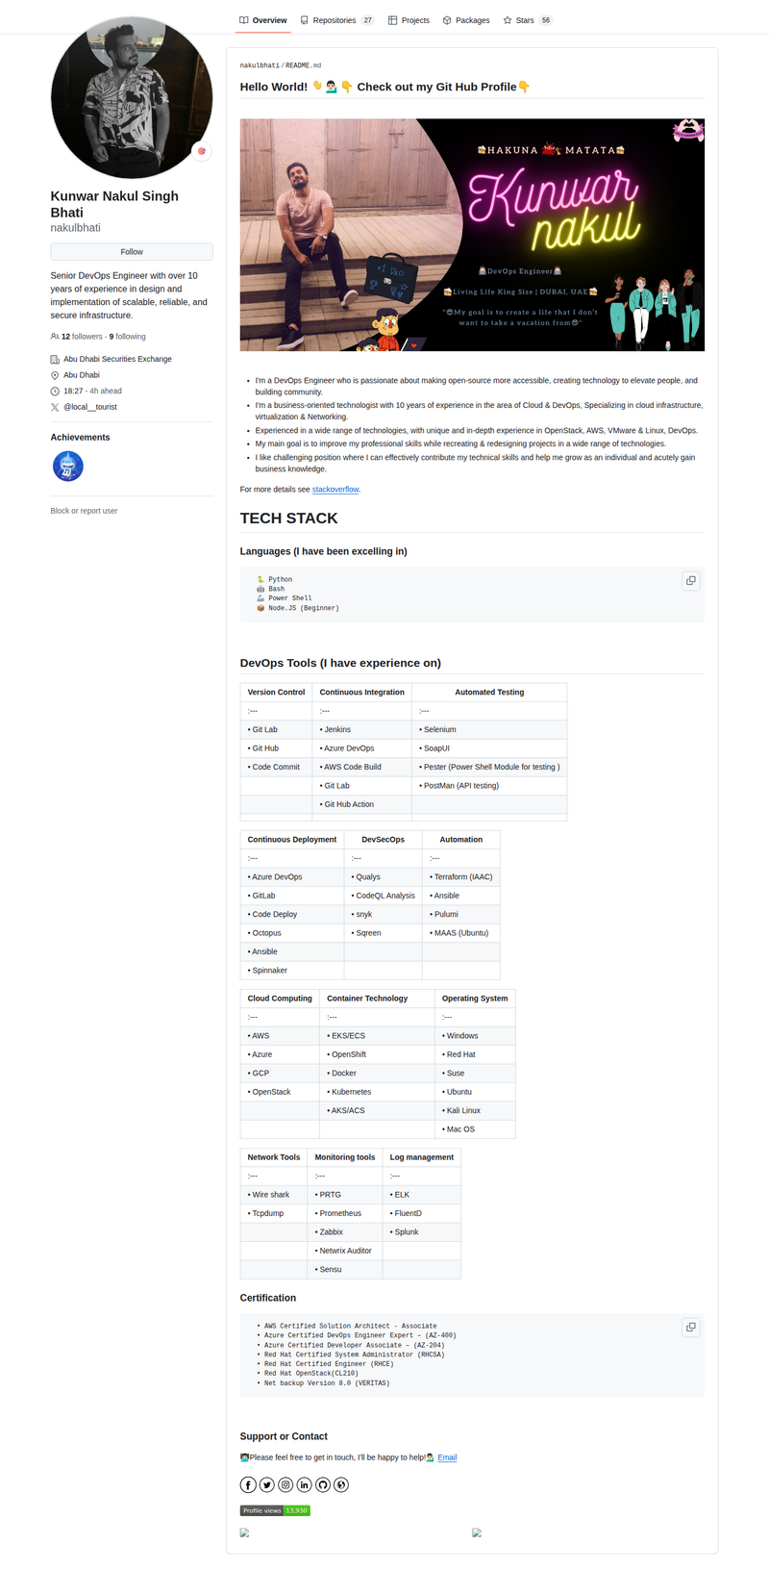Open the stackoverflow link

(335, 490)
